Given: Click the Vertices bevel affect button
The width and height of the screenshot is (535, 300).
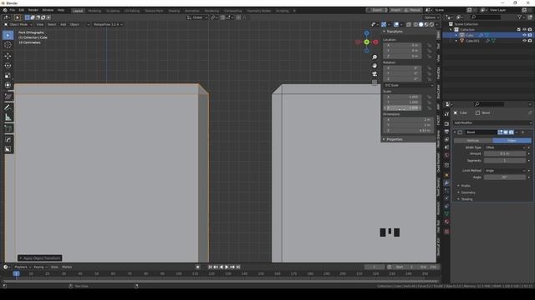Looking at the screenshot, I should [473, 141].
